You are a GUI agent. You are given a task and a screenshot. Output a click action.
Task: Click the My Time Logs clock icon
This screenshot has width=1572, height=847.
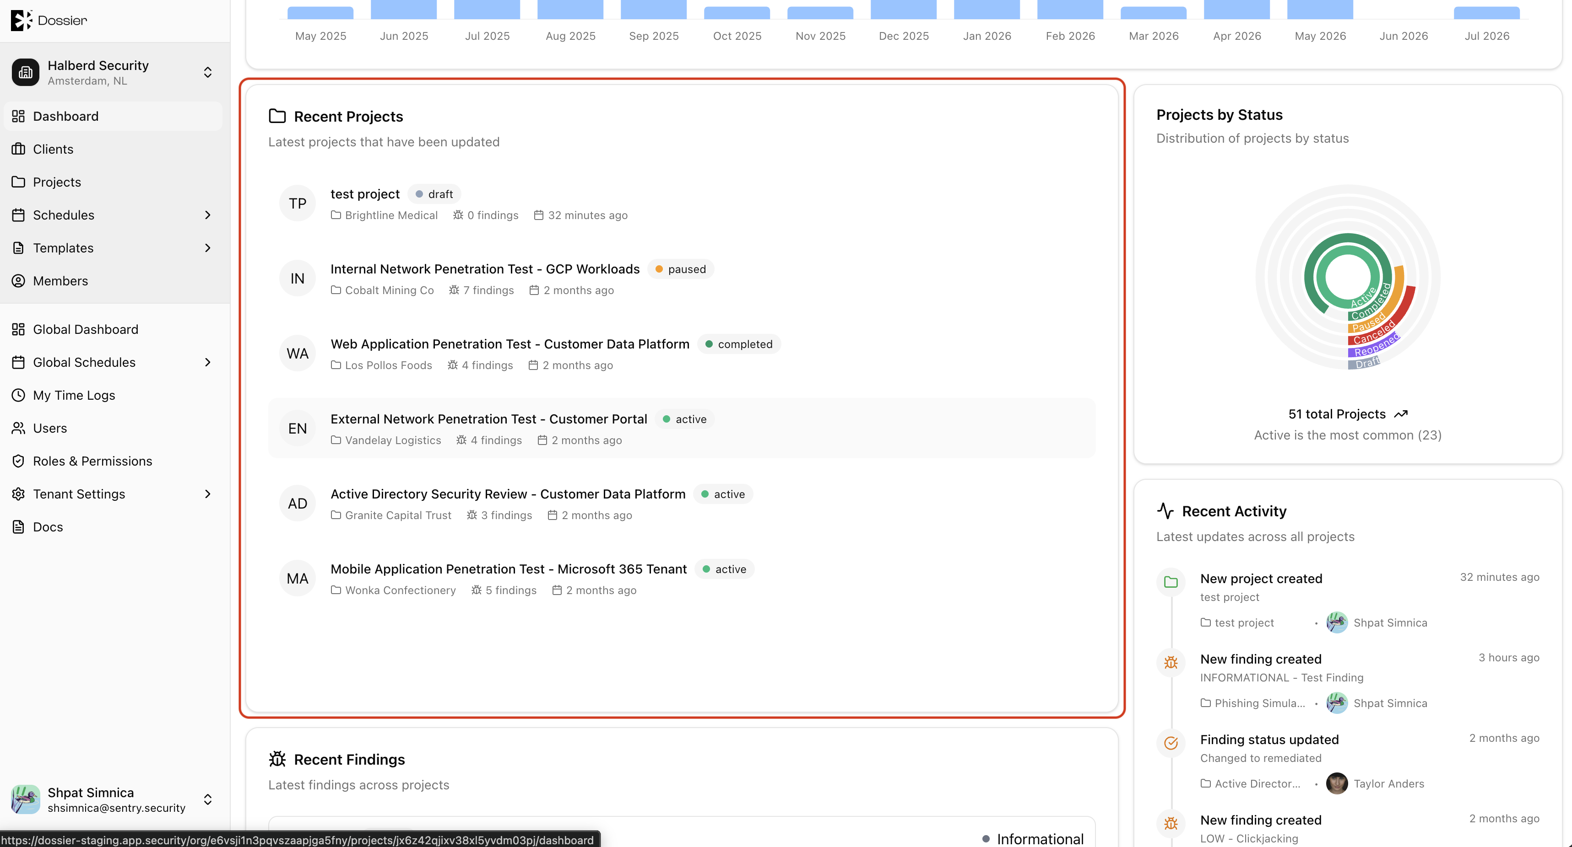point(18,395)
